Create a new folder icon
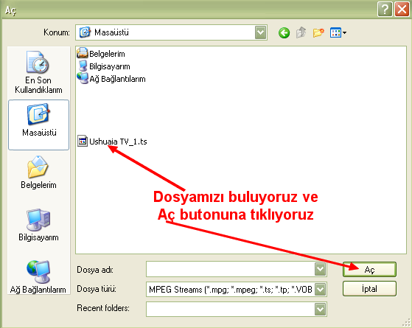412x328 pixels. tap(318, 33)
